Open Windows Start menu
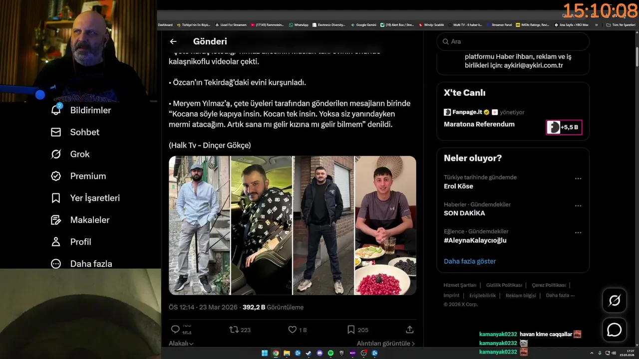Viewport: 639px width, 359px height. [x=265, y=353]
